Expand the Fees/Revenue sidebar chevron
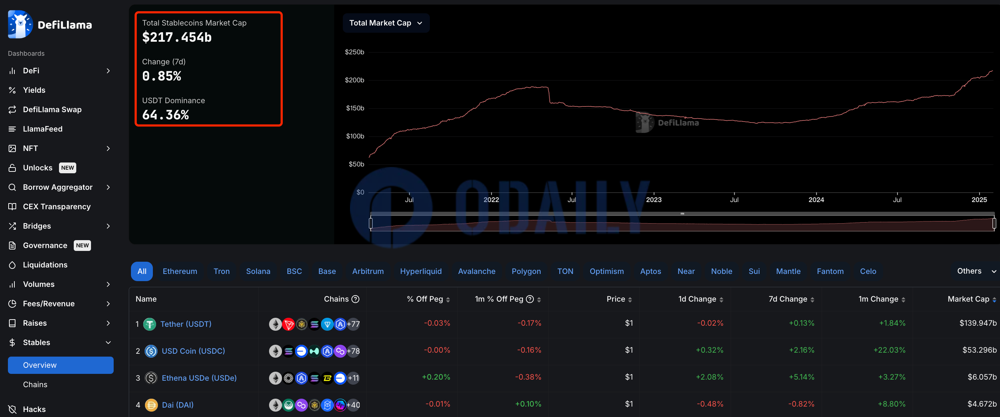 tap(108, 303)
